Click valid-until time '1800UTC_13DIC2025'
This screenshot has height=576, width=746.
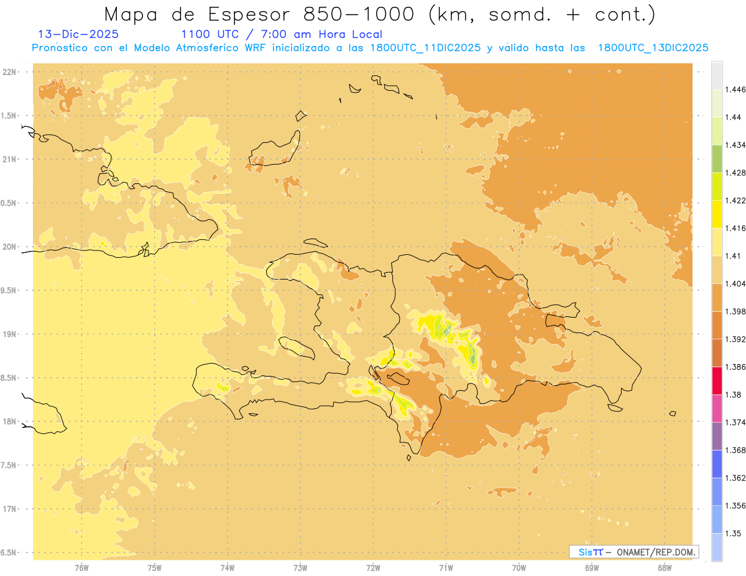click(x=653, y=48)
